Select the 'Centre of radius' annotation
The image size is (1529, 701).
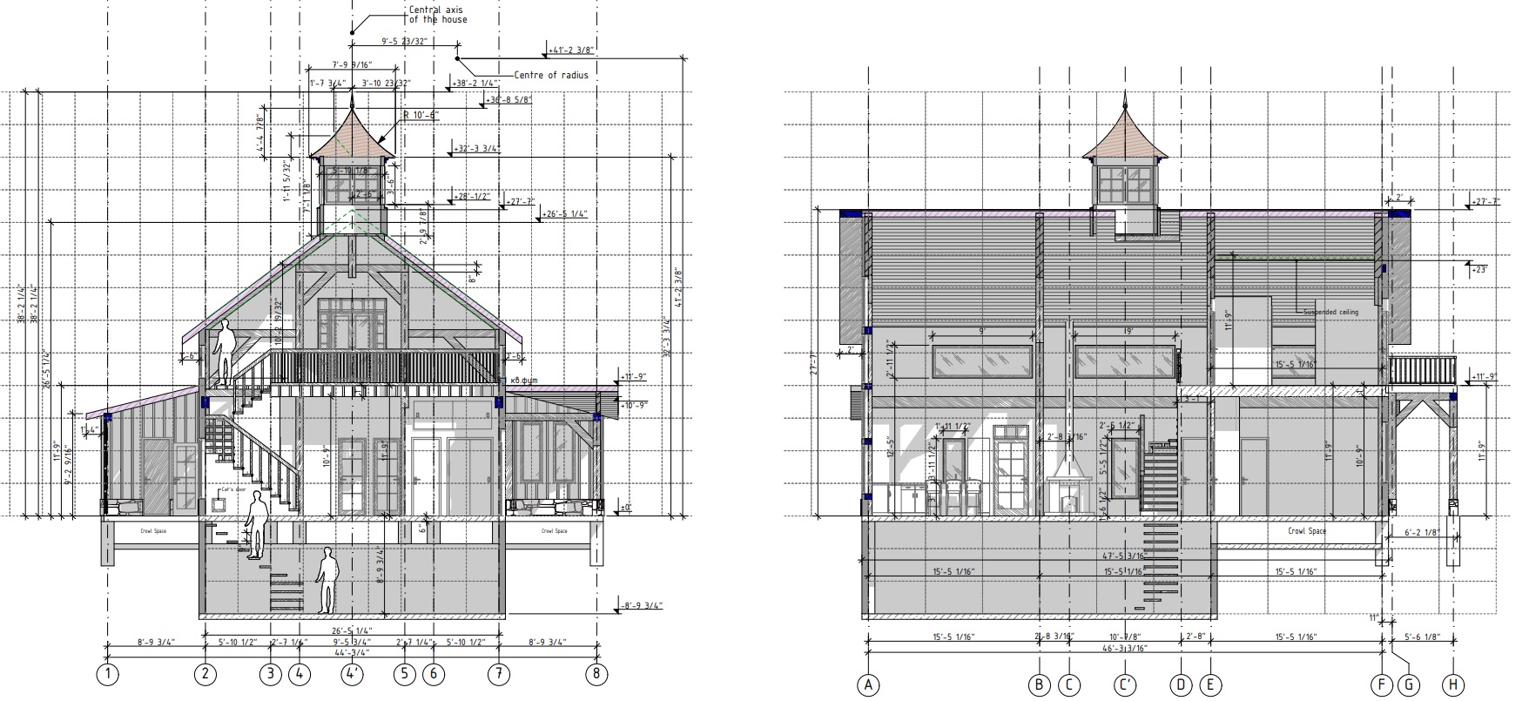click(550, 75)
